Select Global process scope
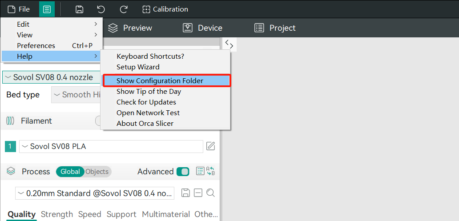459x221 pixels. [70, 172]
